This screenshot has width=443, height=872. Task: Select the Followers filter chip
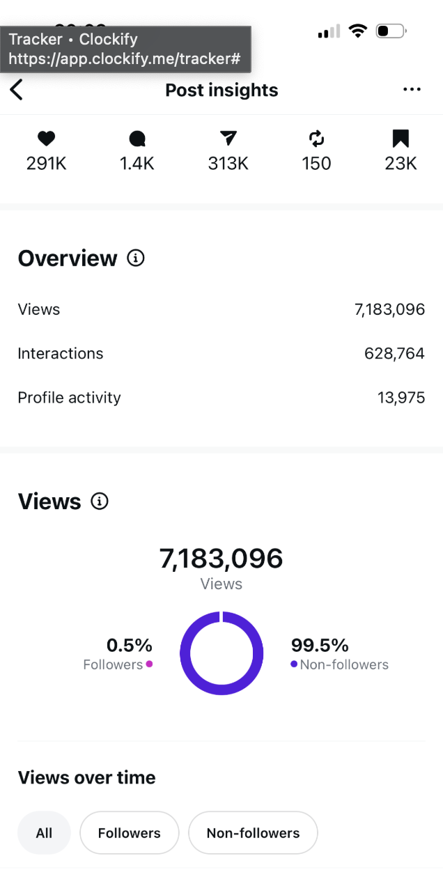pos(129,833)
